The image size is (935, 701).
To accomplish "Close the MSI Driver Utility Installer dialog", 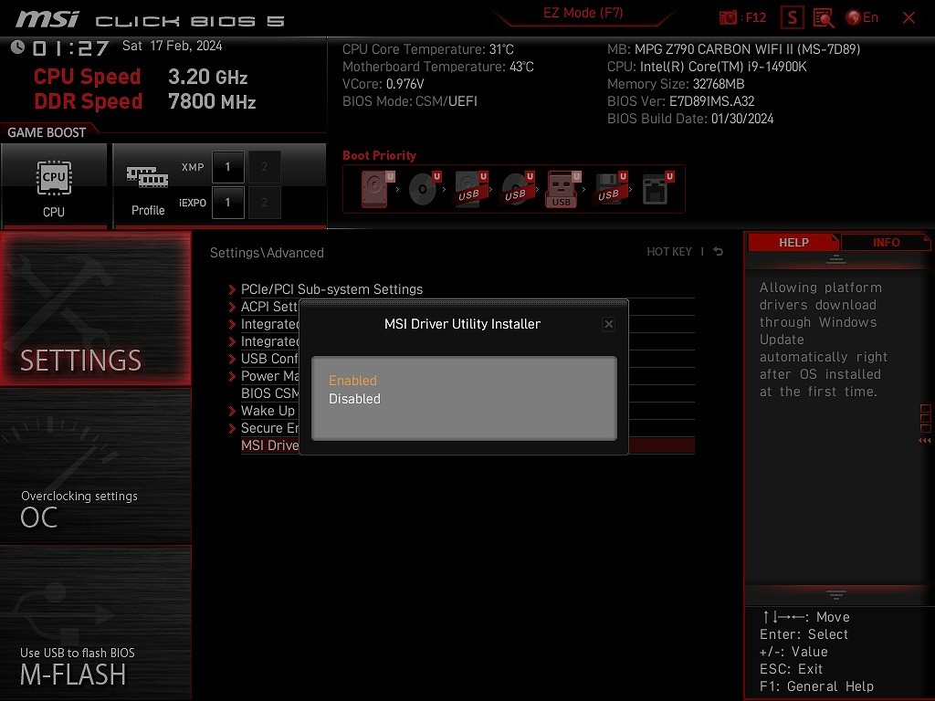I will click(609, 324).
